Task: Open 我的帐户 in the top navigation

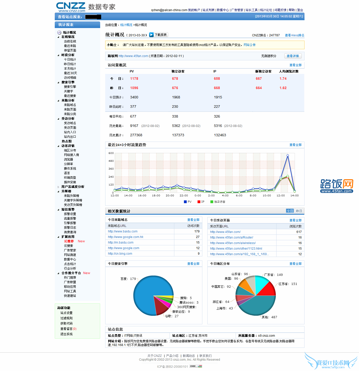Action: (194, 10)
